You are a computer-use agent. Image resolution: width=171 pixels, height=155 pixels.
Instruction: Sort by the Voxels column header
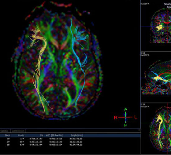21,135
